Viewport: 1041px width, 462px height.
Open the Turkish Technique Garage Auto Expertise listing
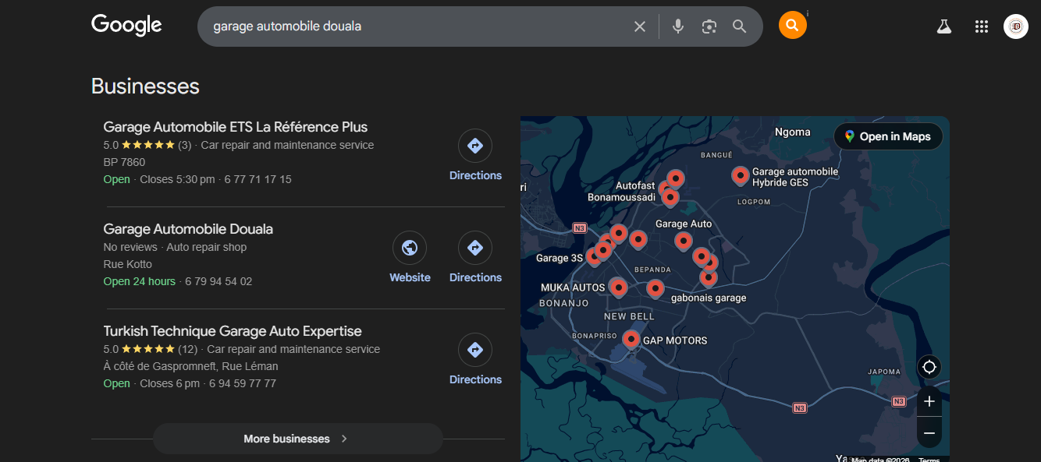tap(233, 331)
